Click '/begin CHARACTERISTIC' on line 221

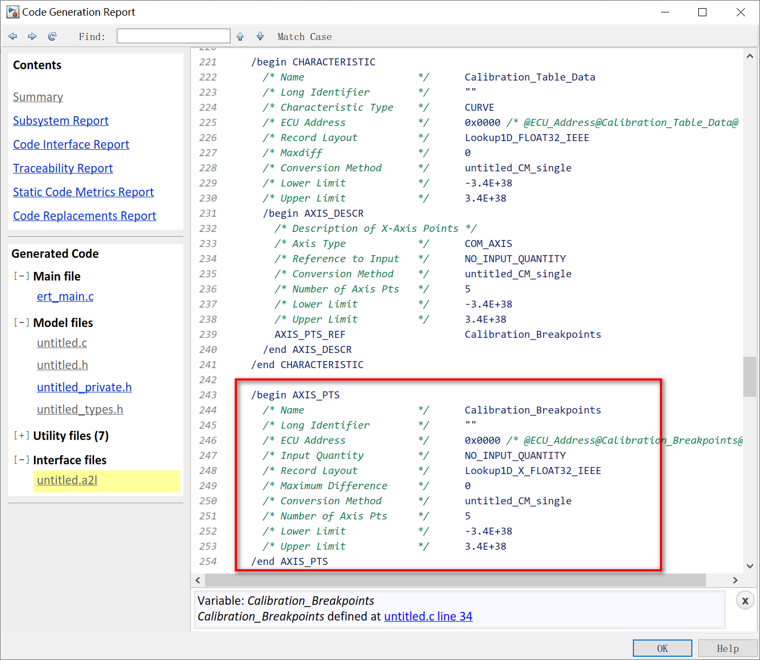(313, 62)
